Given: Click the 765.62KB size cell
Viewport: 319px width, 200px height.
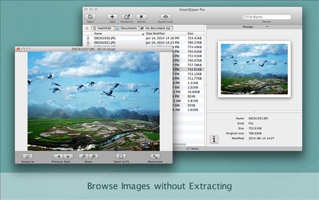Looking at the screenshot, I should pos(195,51).
